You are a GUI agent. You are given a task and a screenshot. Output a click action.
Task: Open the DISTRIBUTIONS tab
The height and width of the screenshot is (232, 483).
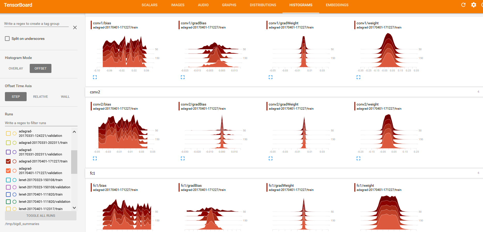(263, 5)
